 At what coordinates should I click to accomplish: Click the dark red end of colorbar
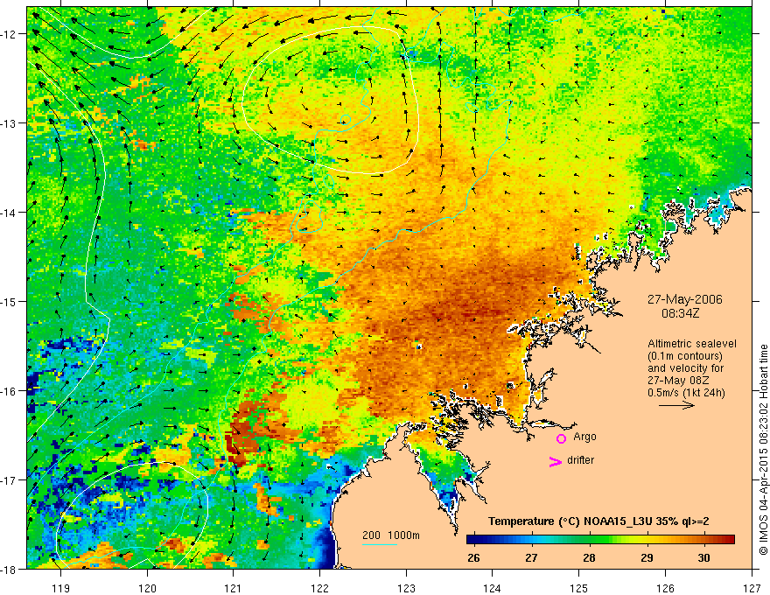coord(729,540)
